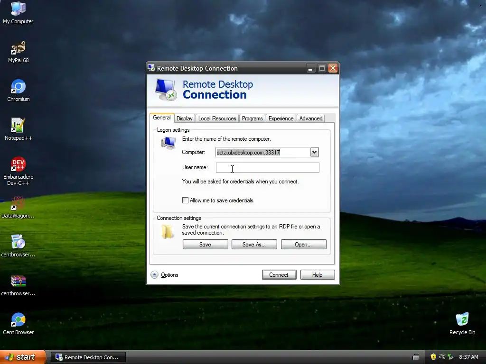The height and width of the screenshot is (364, 486).
Task: Expand the Computer address dropdown arrow
Action: (314, 152)
